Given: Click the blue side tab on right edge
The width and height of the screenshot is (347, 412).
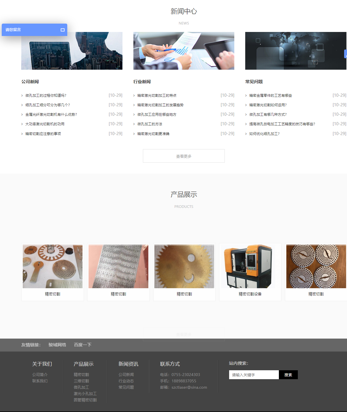Looking at the screenshot, I should 345,54.
